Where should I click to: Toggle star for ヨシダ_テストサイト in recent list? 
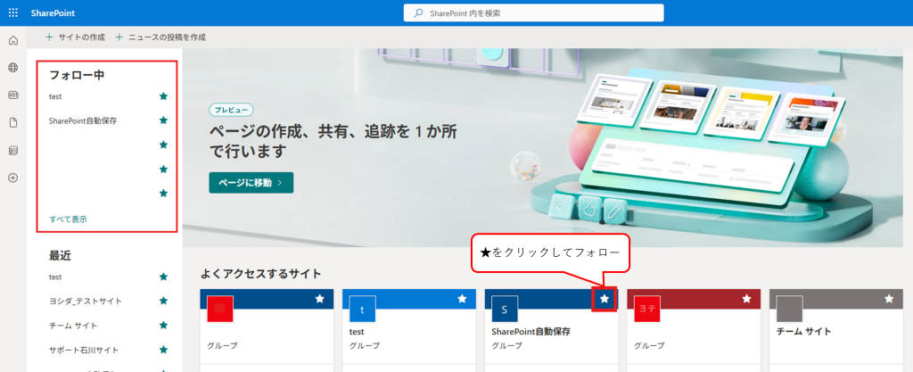(x=163, y=302)
